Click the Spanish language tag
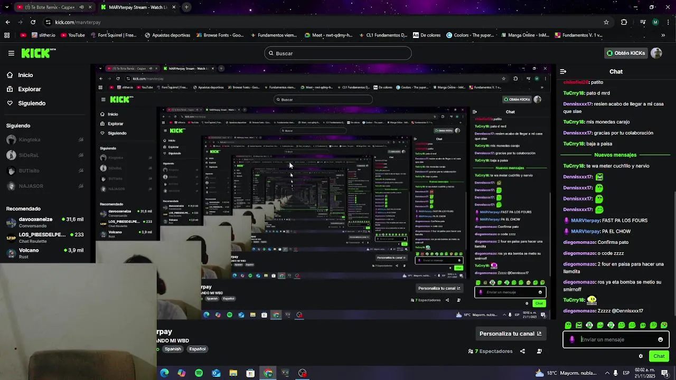 pyautogui.click(x=173, y=349)
